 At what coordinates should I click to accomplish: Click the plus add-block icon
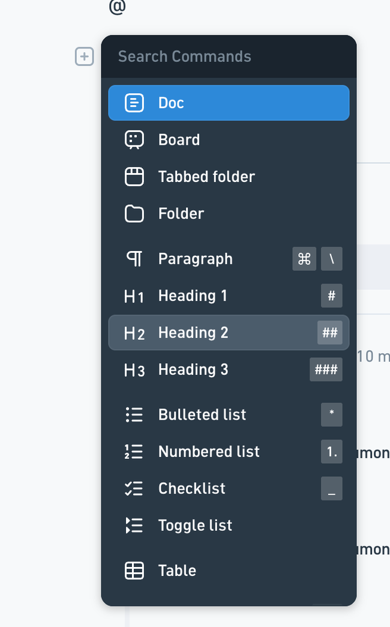click(85, 56)
